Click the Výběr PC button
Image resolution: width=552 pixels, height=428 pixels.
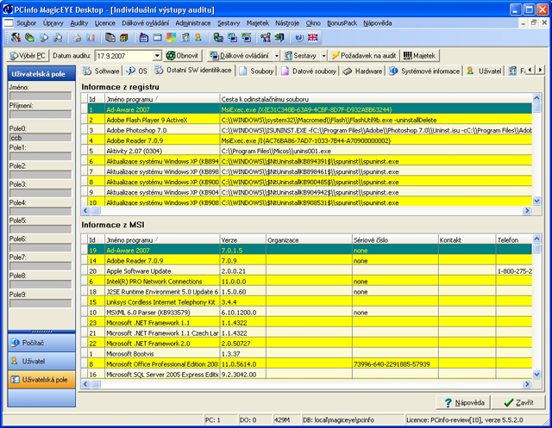tap(28, 55)
